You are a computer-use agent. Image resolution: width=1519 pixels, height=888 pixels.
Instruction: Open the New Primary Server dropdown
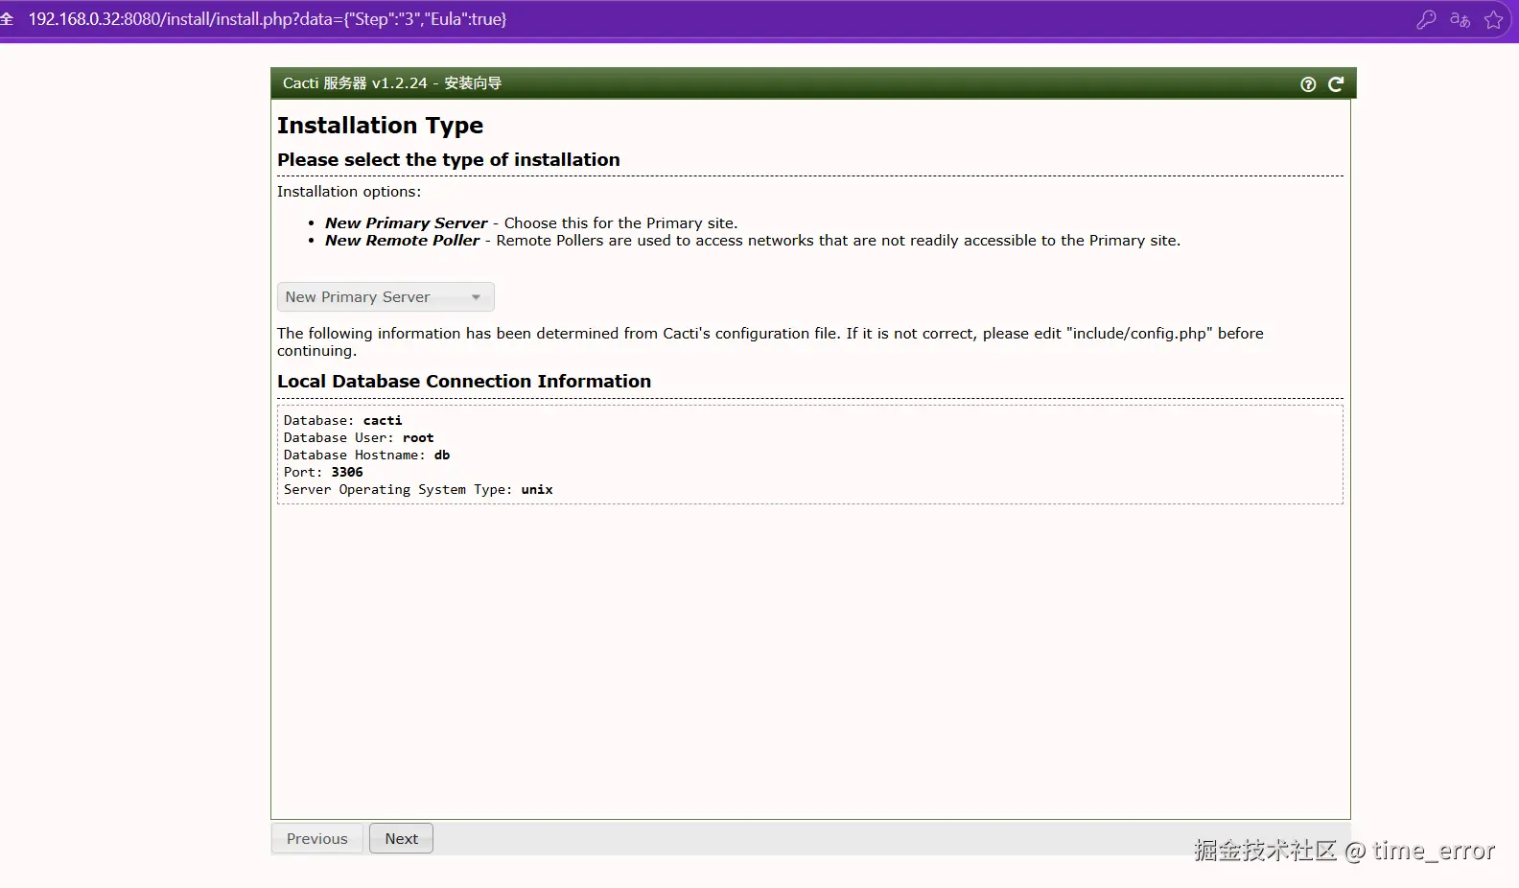tap(386, 297)
